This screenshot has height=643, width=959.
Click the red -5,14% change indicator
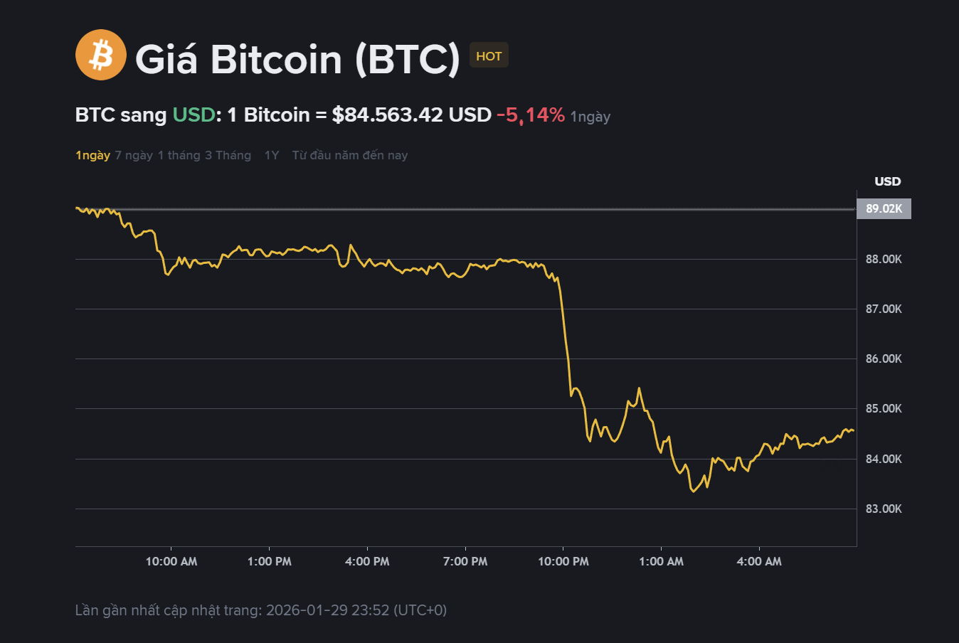pos(531,115)
